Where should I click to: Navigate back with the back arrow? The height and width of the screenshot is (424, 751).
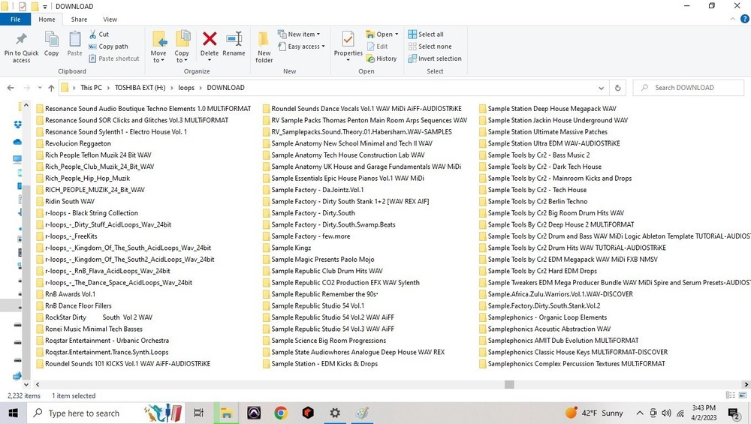point(11,88)
